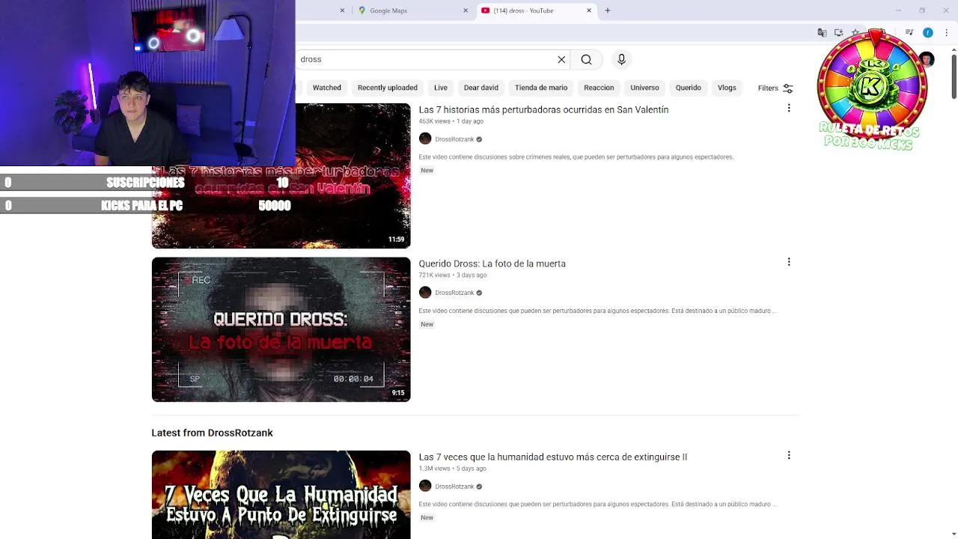Open San Valentín video options menu
This screenshot has height=539, width=958.
(789, 109)
